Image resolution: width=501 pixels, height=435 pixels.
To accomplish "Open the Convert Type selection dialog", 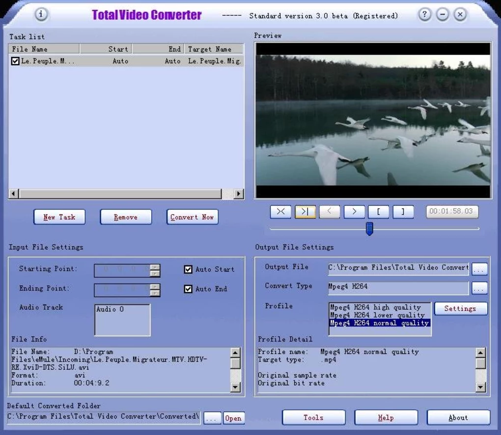I will pyautogui.click(x=479, y=287).
